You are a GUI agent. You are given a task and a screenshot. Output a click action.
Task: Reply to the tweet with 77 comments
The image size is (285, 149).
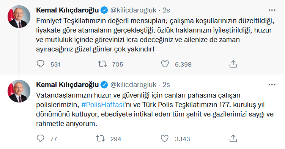40,139
